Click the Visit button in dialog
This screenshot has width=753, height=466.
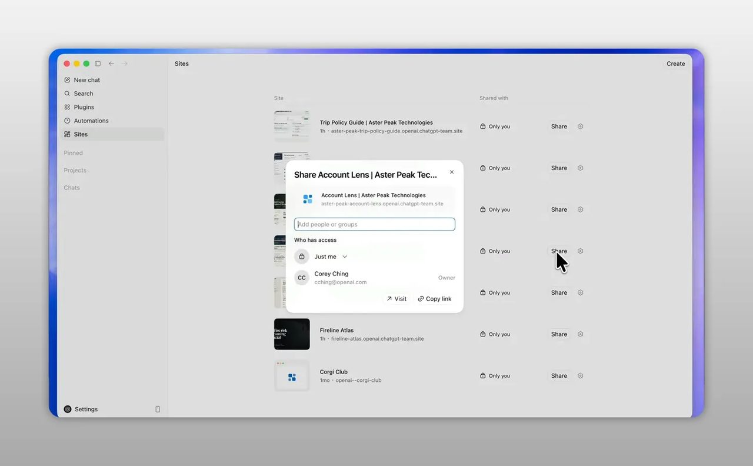pos(397,299)
